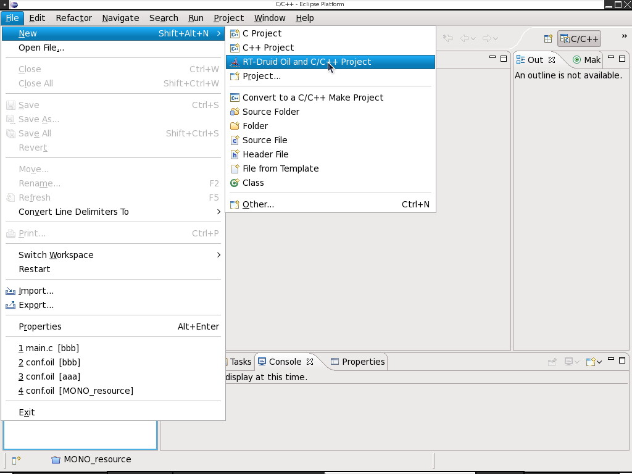632x474 pixels.
Task: Open the File menu
Action: tap(12, 18)
